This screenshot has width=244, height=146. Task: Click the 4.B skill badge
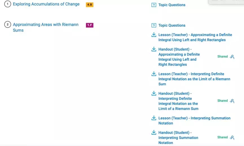90,5
